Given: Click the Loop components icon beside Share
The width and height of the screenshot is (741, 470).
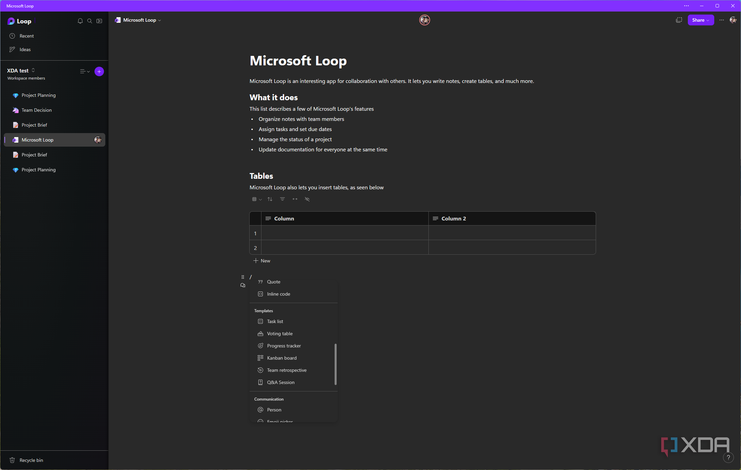Looking at the screenshot, I should point(679,20).
